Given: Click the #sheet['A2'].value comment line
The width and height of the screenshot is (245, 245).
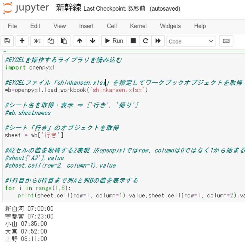Looking at the screenshot, I should coord(35,158).
